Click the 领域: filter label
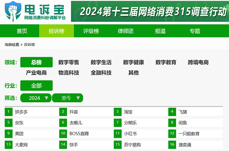The image size is (229, 151). [x=11, y=62]
